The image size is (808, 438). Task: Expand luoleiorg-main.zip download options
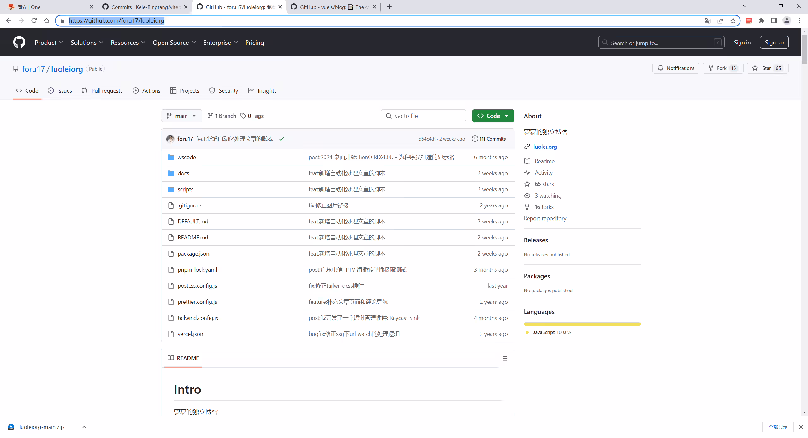point(84,427)
